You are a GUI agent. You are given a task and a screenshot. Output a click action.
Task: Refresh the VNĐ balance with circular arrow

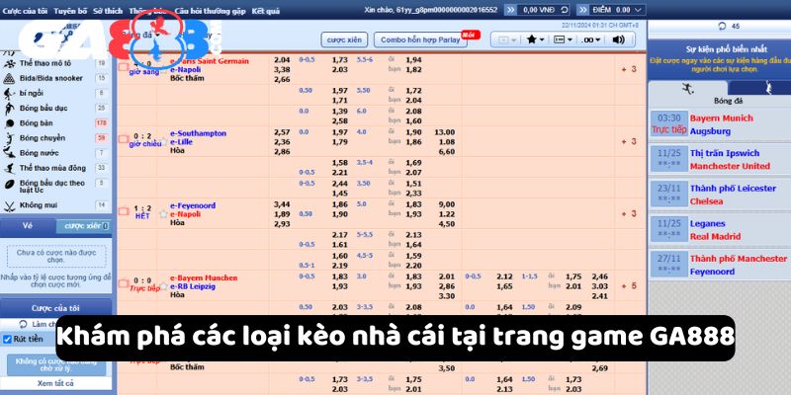565,10
